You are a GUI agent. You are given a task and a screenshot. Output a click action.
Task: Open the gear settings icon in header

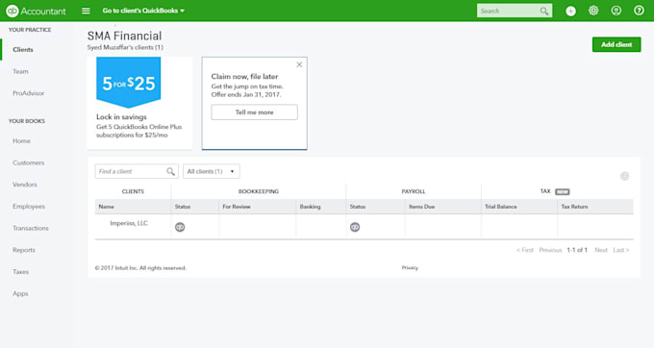[x=593, y=11]
